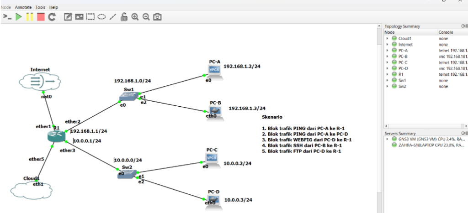The width and height of the screenshot is (468, 213).
Task: Reload all nodes using the circular arrow
Action: (52, 17)
